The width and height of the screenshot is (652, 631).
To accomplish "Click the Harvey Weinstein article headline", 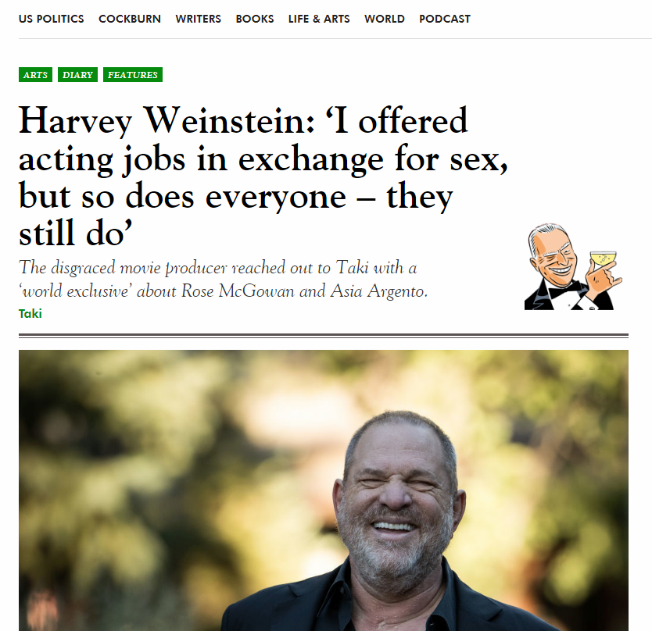I will pos(263,176).
